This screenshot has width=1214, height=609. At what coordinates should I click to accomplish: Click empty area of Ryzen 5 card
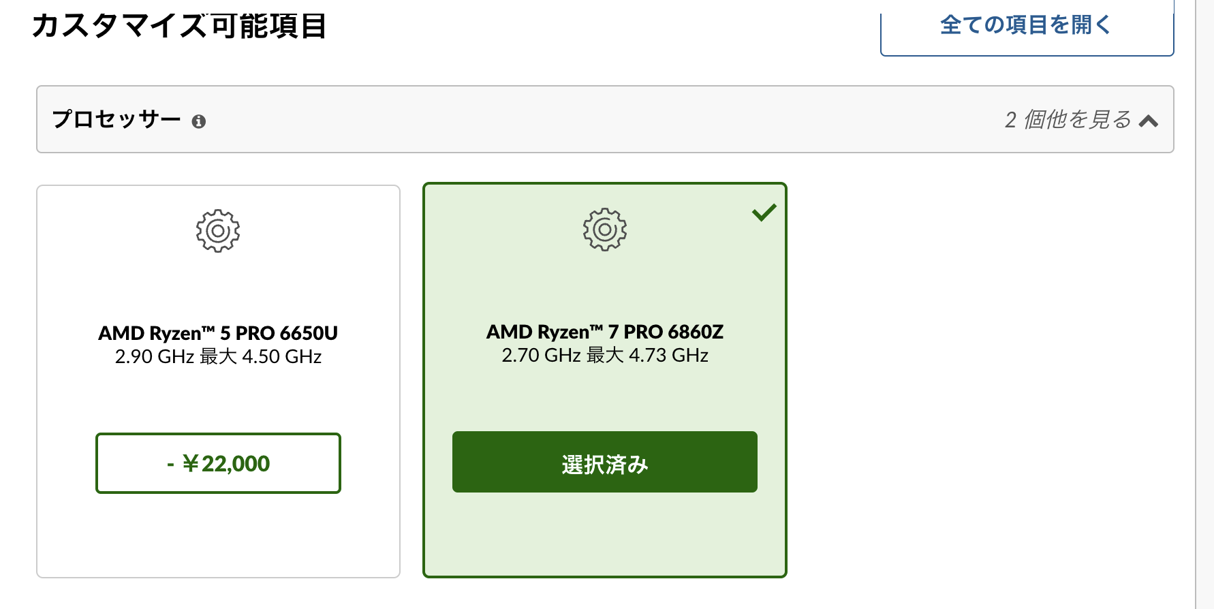[x=218, y=538]
